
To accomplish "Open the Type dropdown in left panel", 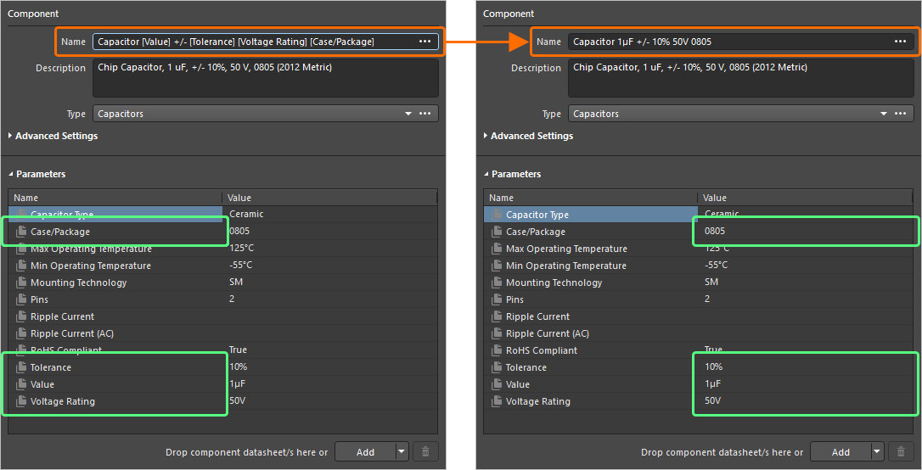I will tap(408, 114).
